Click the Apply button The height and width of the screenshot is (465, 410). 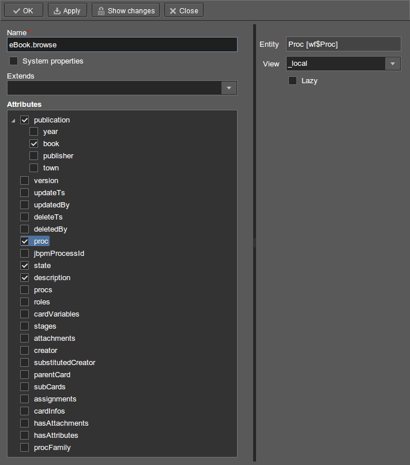click(67, 10)
